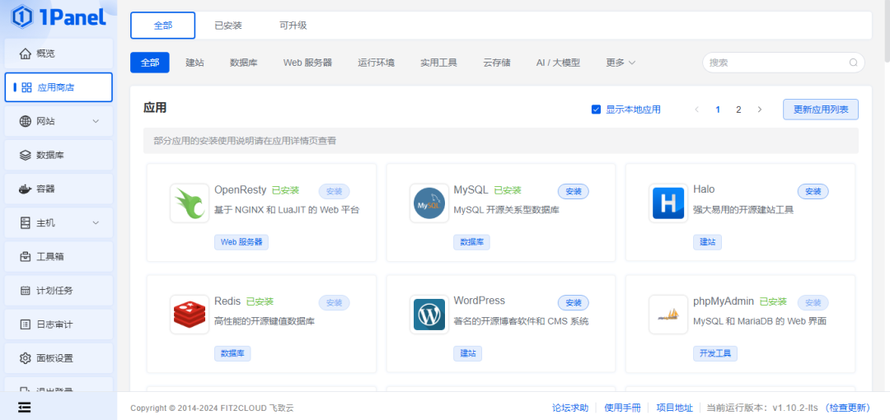The width and height of the screenshot is (890, 420).
Task: Click the 开发工具 tag on phpMyAdmin
Action: point(715,353)
